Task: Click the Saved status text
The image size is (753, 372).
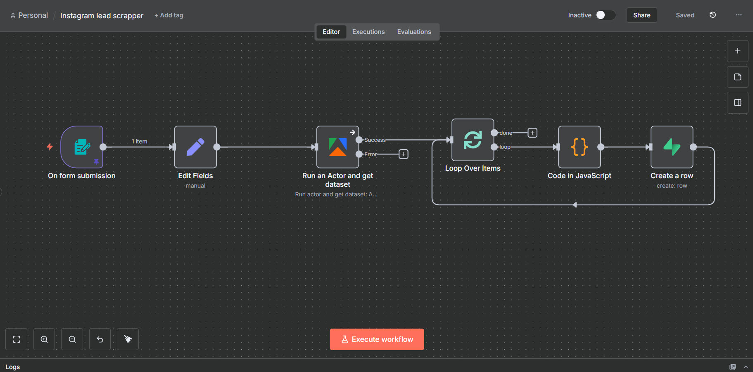Action: tap(685, 15)
